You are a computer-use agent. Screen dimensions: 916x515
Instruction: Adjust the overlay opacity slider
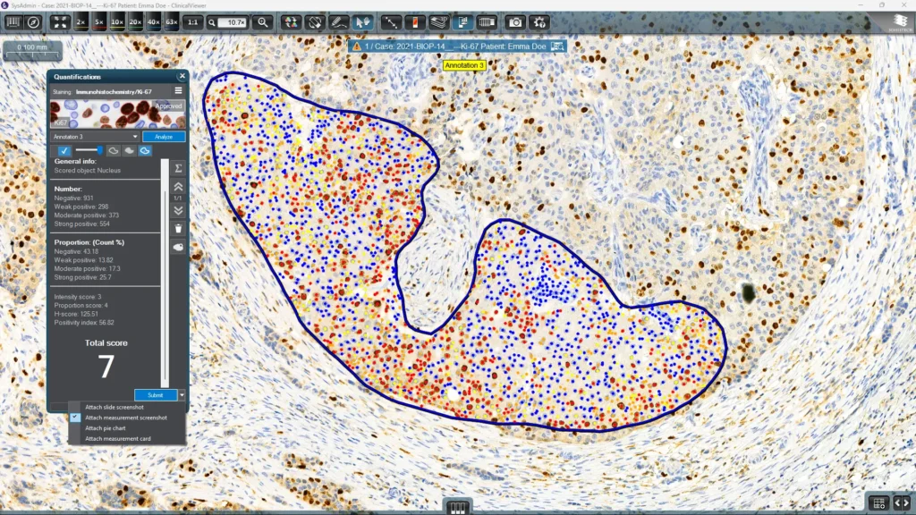pyautogui.click(x=89, y=150)
